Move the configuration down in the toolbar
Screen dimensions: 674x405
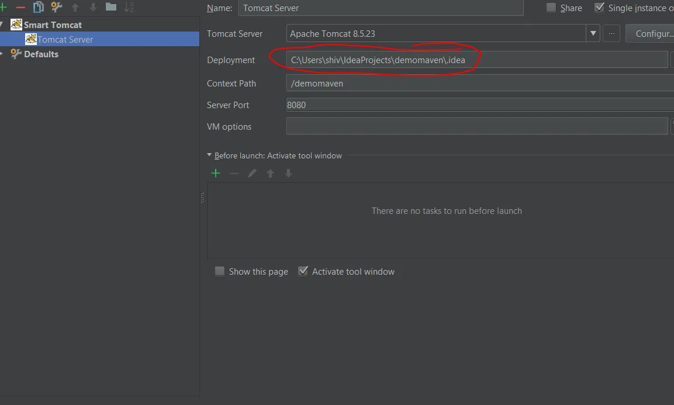pos(93,7)
